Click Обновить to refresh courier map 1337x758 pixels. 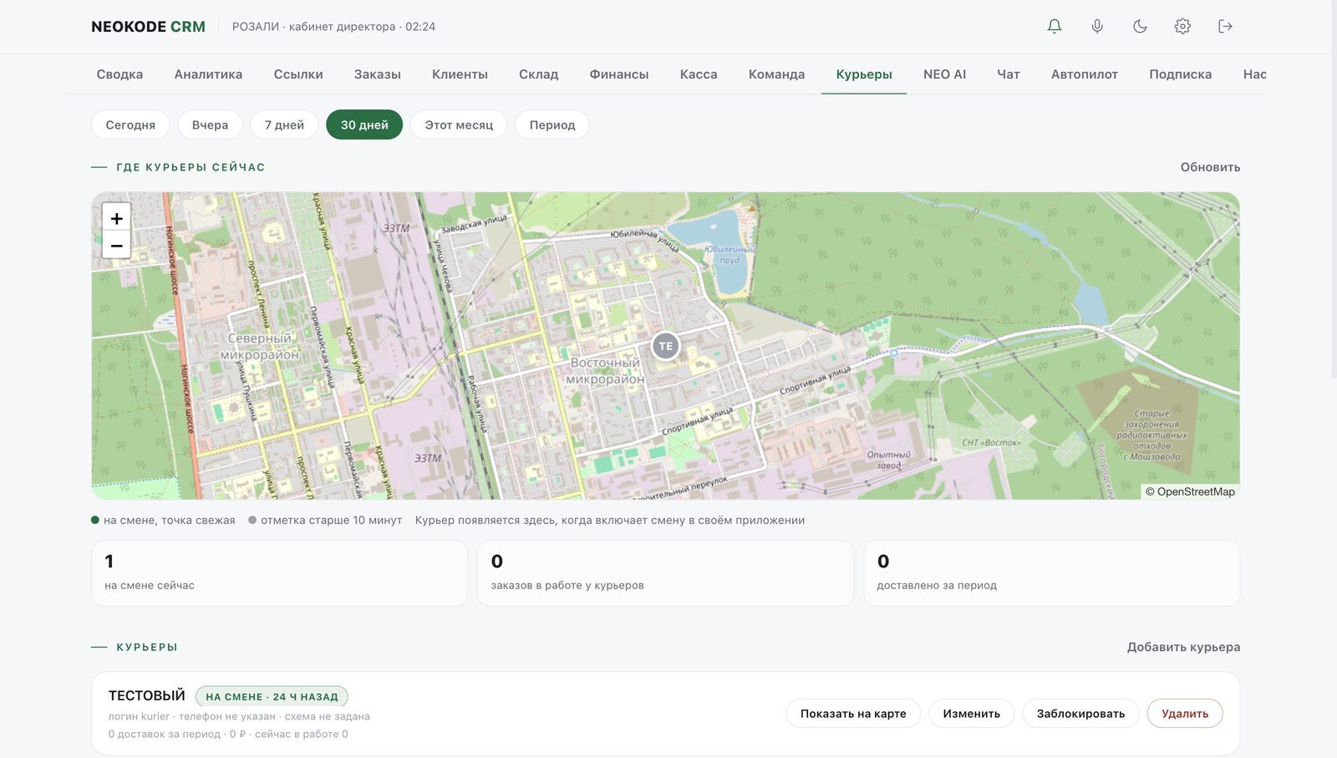pos(1210,167)
